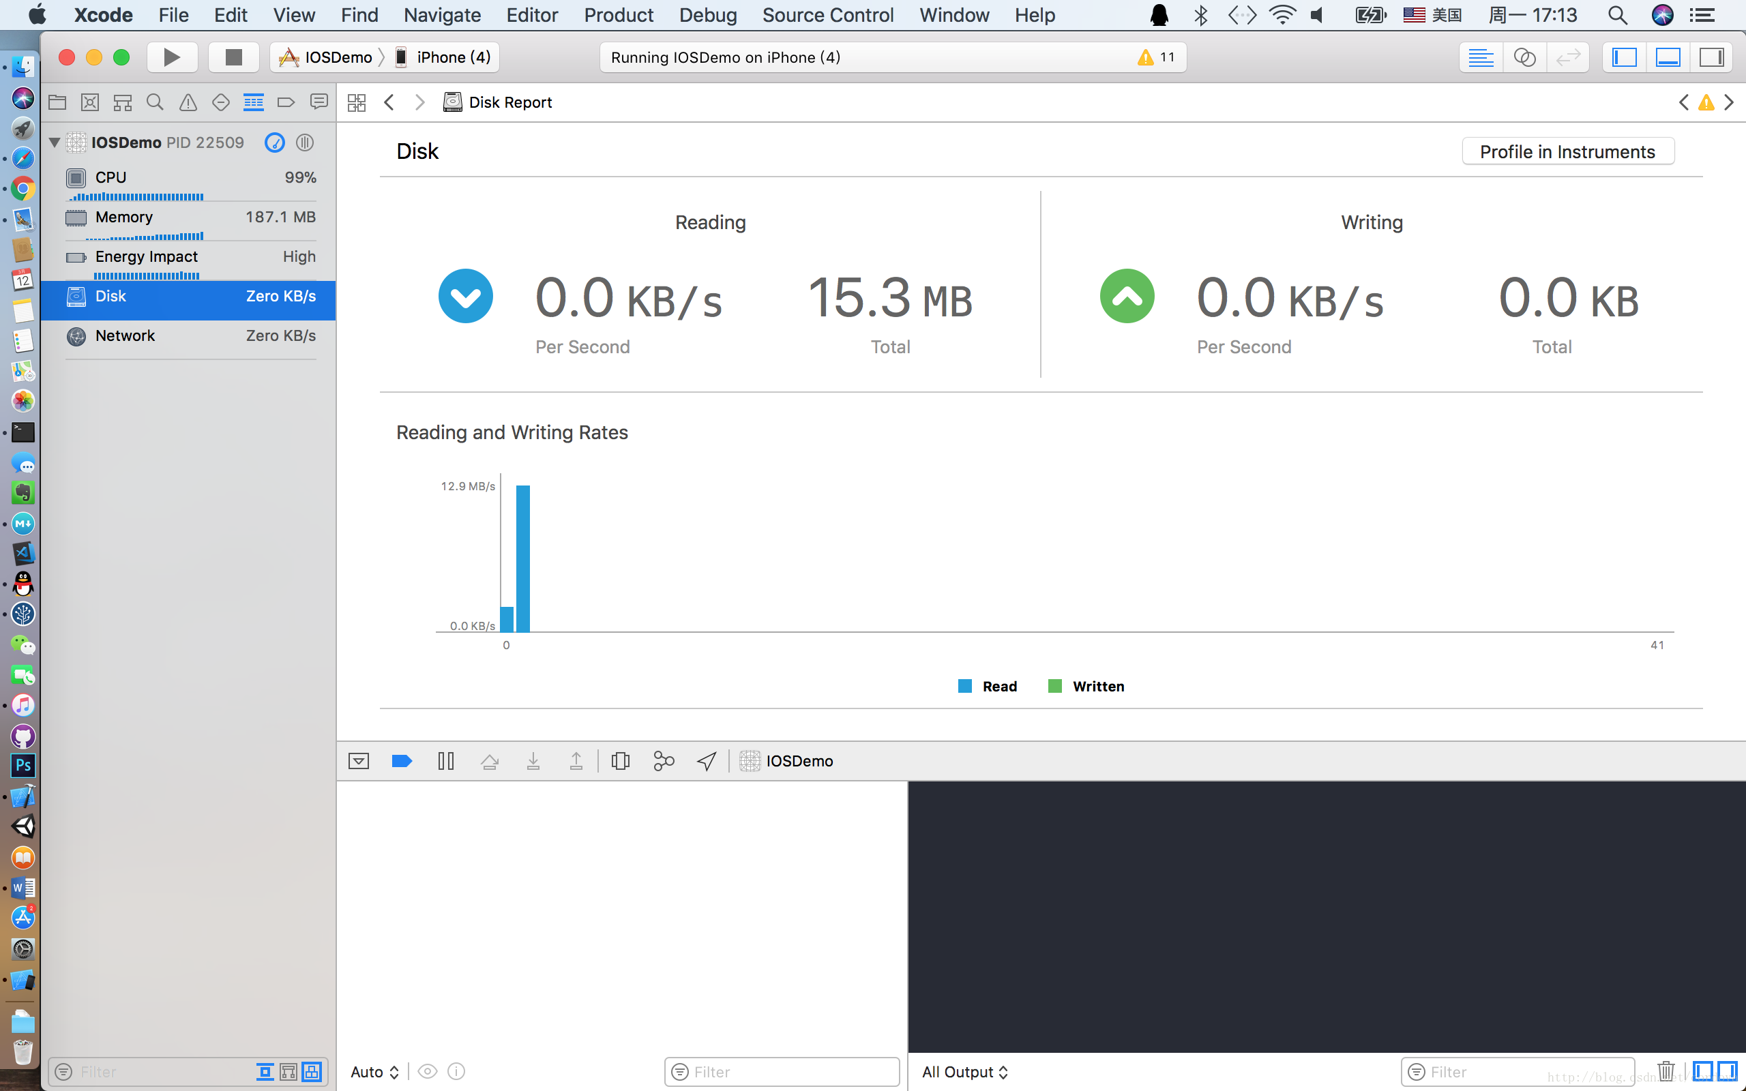Screen dimensions: 1746x1091
Task: Click the print description info icon
Action: coord(457,1071)
